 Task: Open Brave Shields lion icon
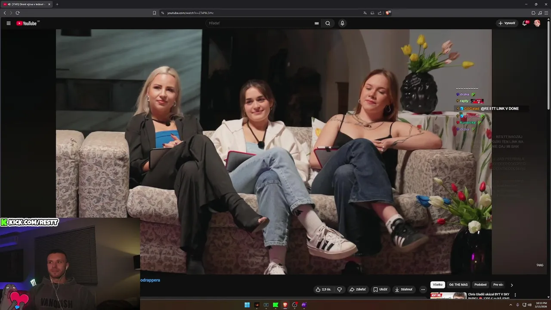(388, 13)
